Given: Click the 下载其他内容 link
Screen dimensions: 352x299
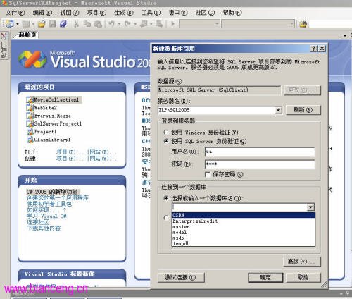Looking at the screenshot, I should (x=44, y=228).
